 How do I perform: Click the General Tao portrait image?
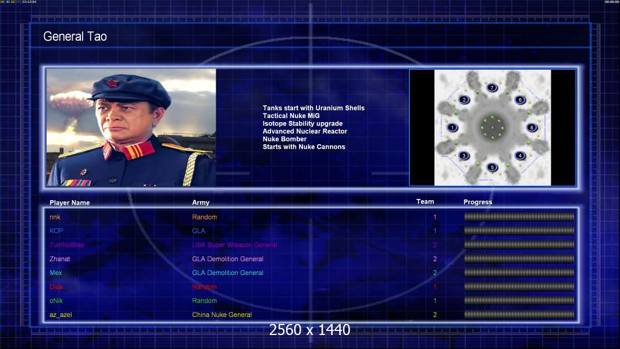point(131,127)
